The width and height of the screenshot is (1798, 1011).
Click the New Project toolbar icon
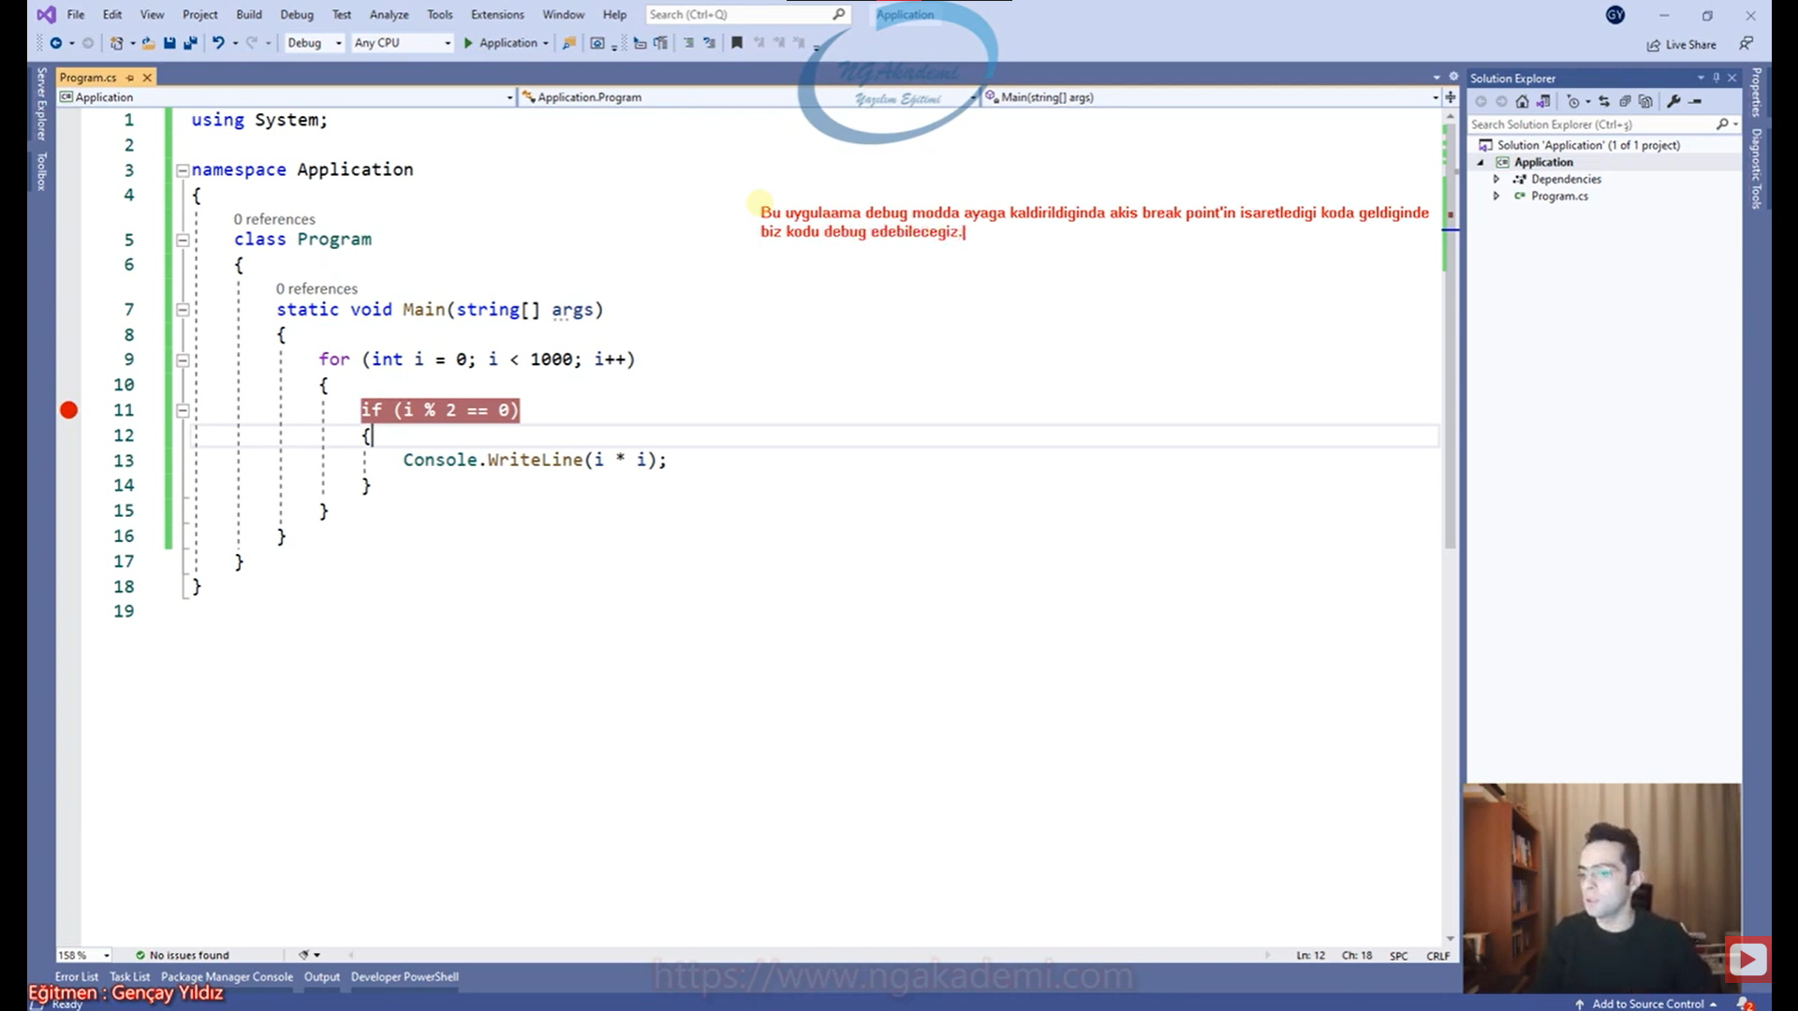[x=116, y=43]
